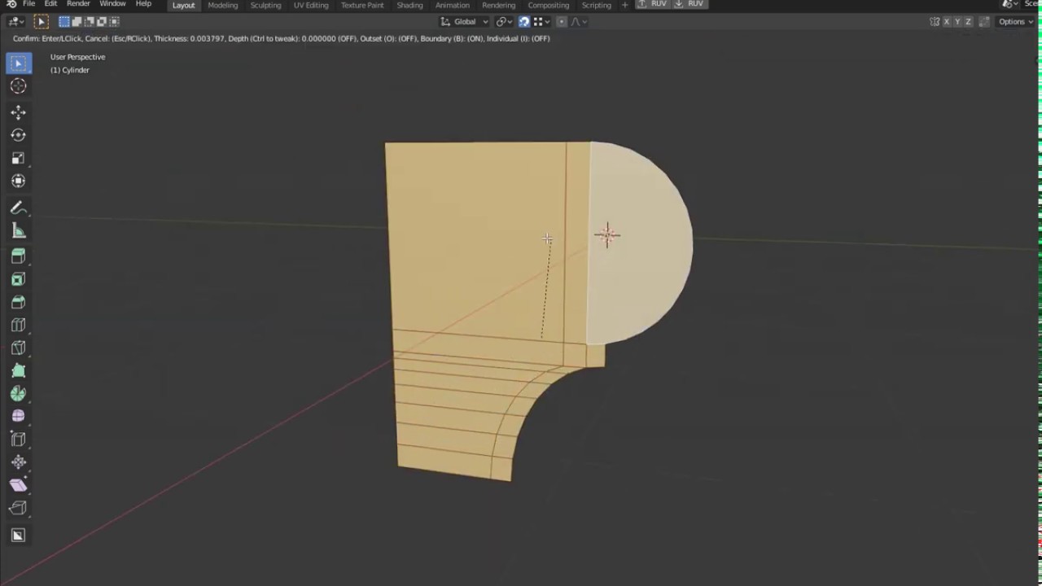This screenshot has height=586, width=1042.
Task: Activate the Transform tool
Action: 18,181
